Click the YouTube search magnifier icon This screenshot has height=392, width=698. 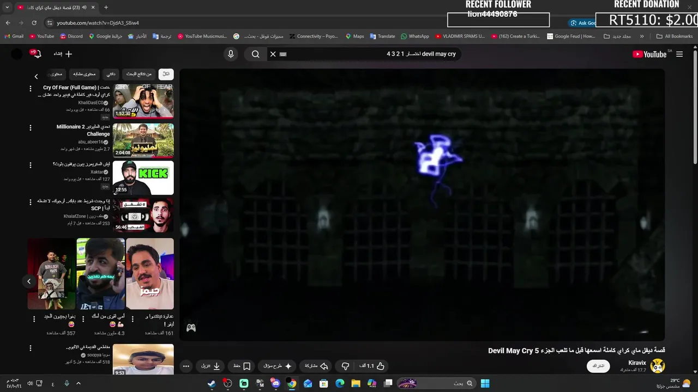[x=255, y=54]
